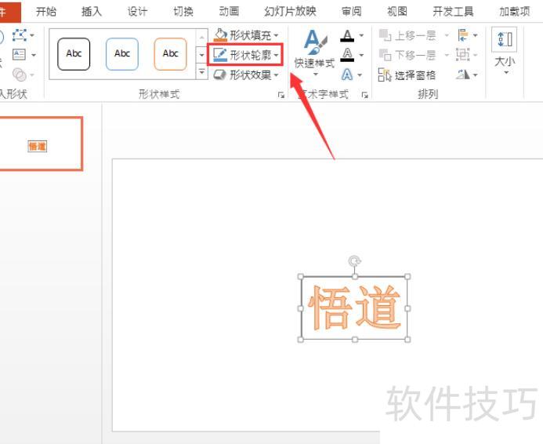Select the black-outlined Abc shape style

[x=74, y=54]
